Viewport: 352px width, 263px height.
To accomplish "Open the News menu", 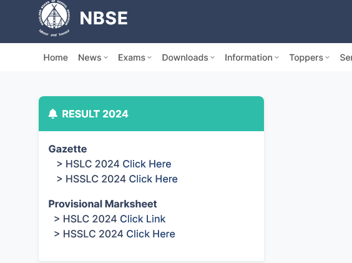I will (x=90, y=57).
